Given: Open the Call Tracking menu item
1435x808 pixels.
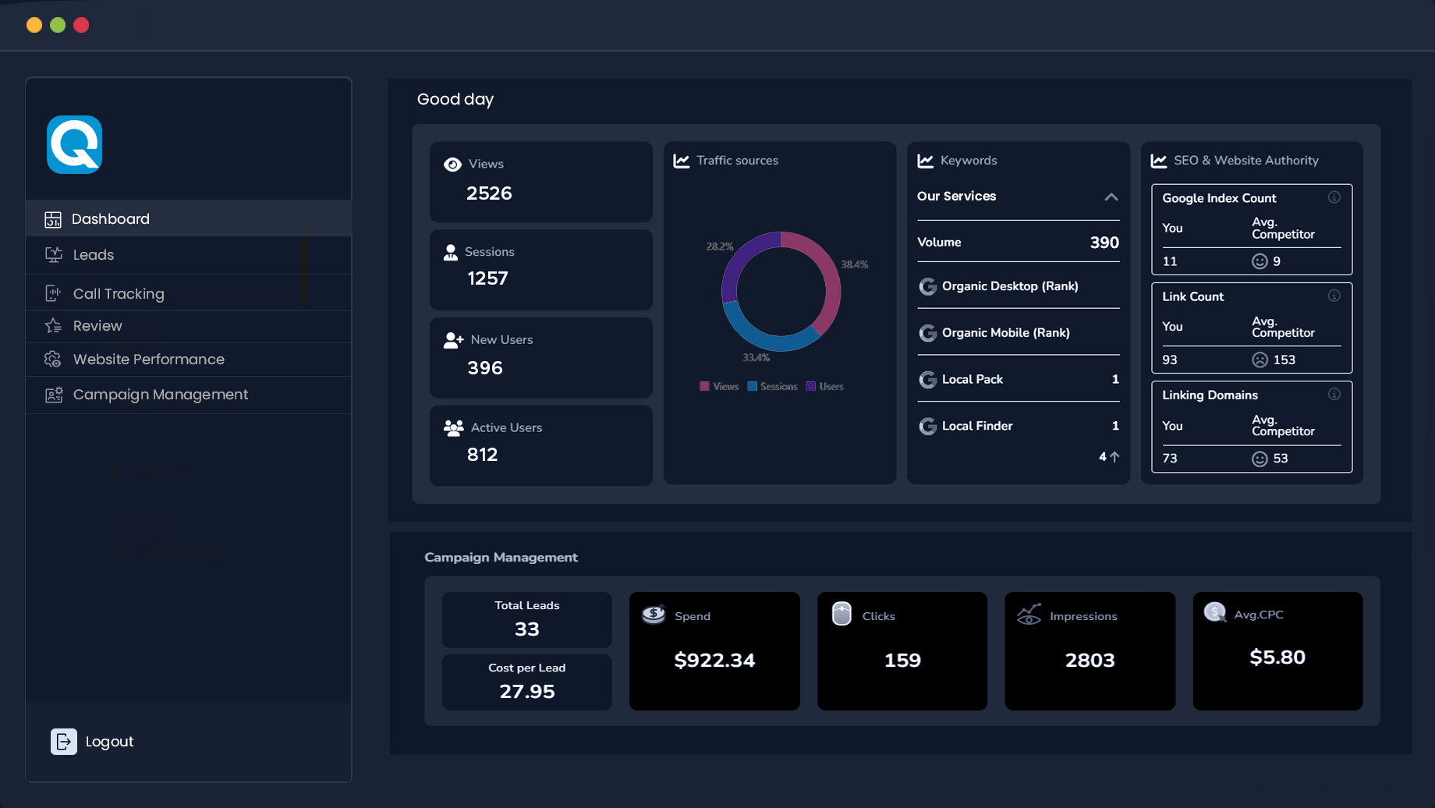Looking at the screenshot, I should click(189, 293).
